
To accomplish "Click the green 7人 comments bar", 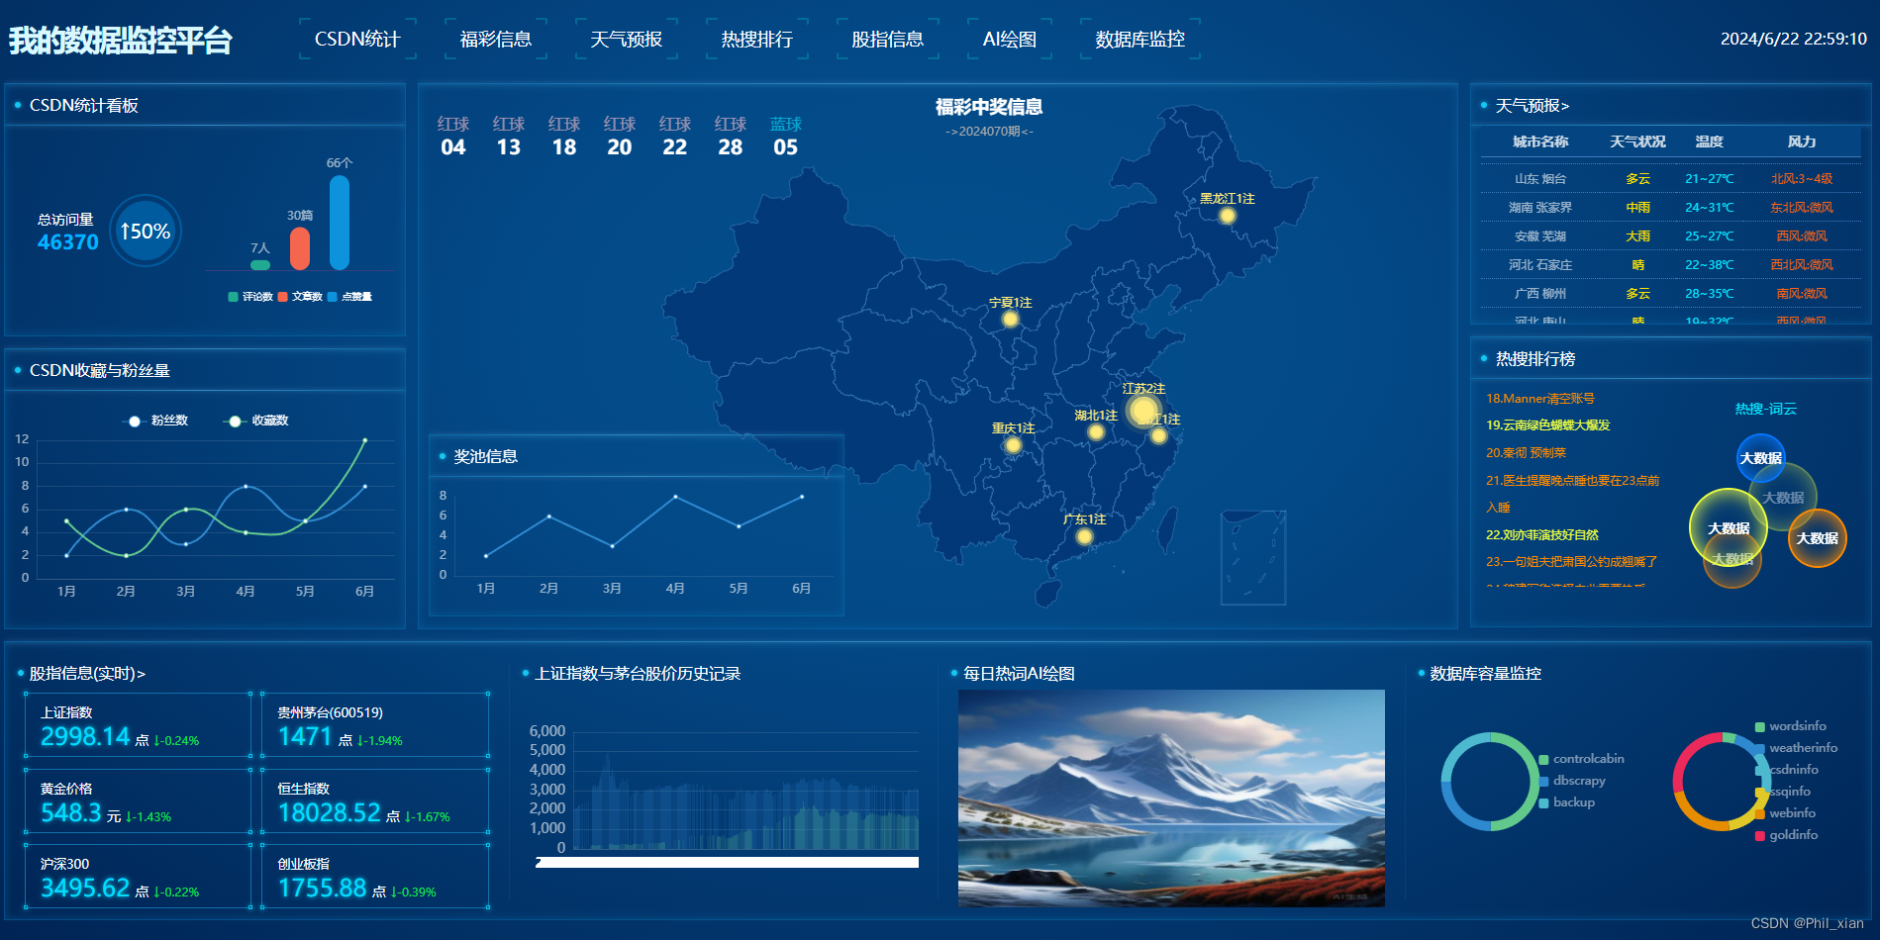I will [260, 264].
